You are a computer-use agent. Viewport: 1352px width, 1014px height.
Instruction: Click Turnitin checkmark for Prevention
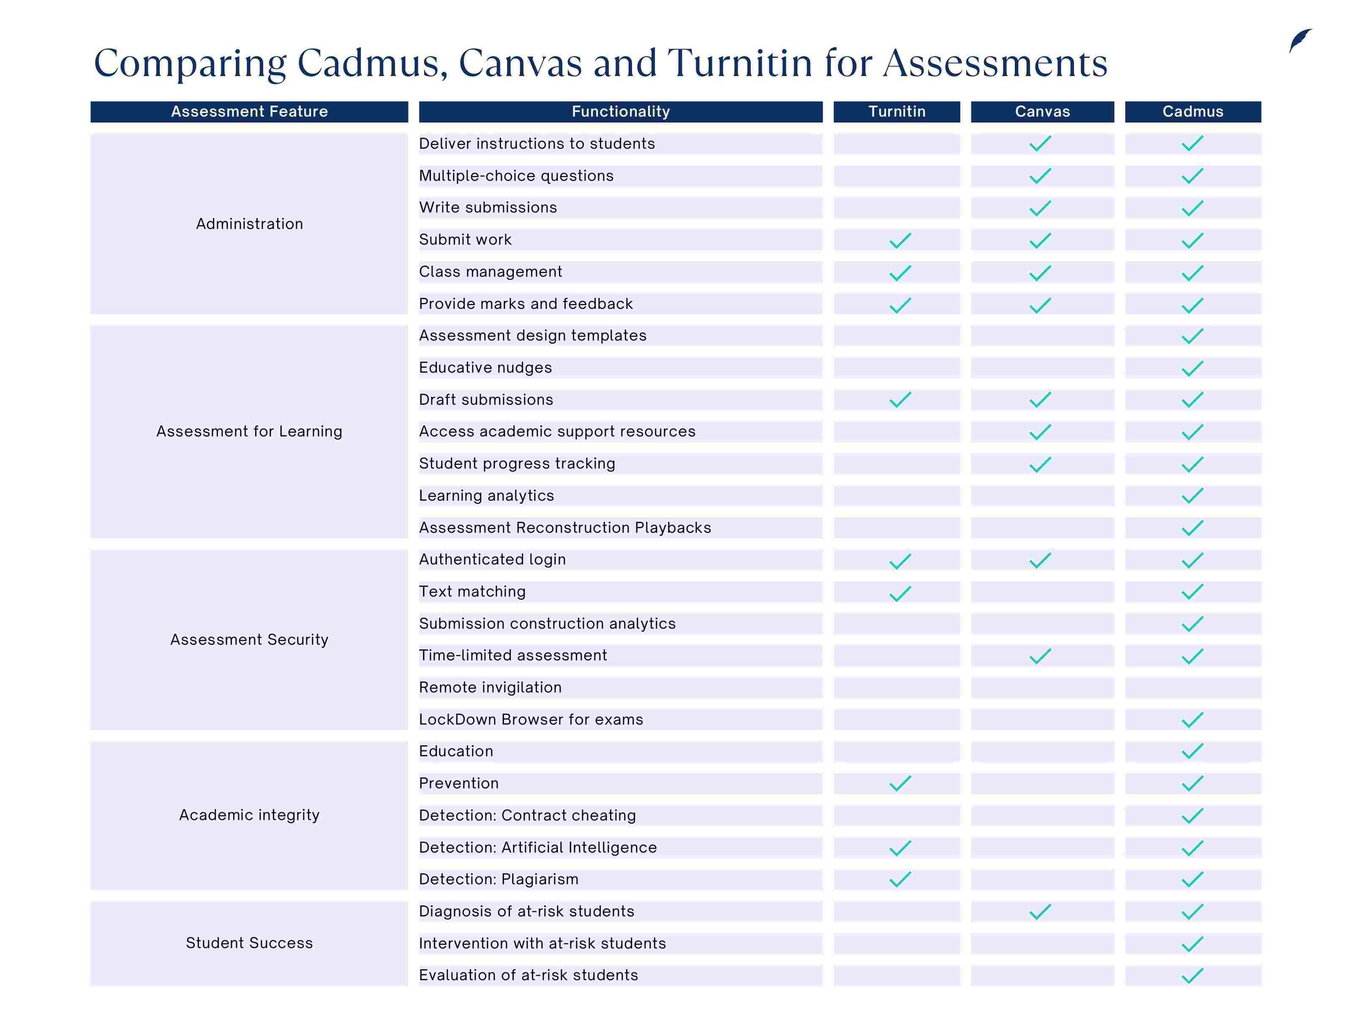[900, 784]
